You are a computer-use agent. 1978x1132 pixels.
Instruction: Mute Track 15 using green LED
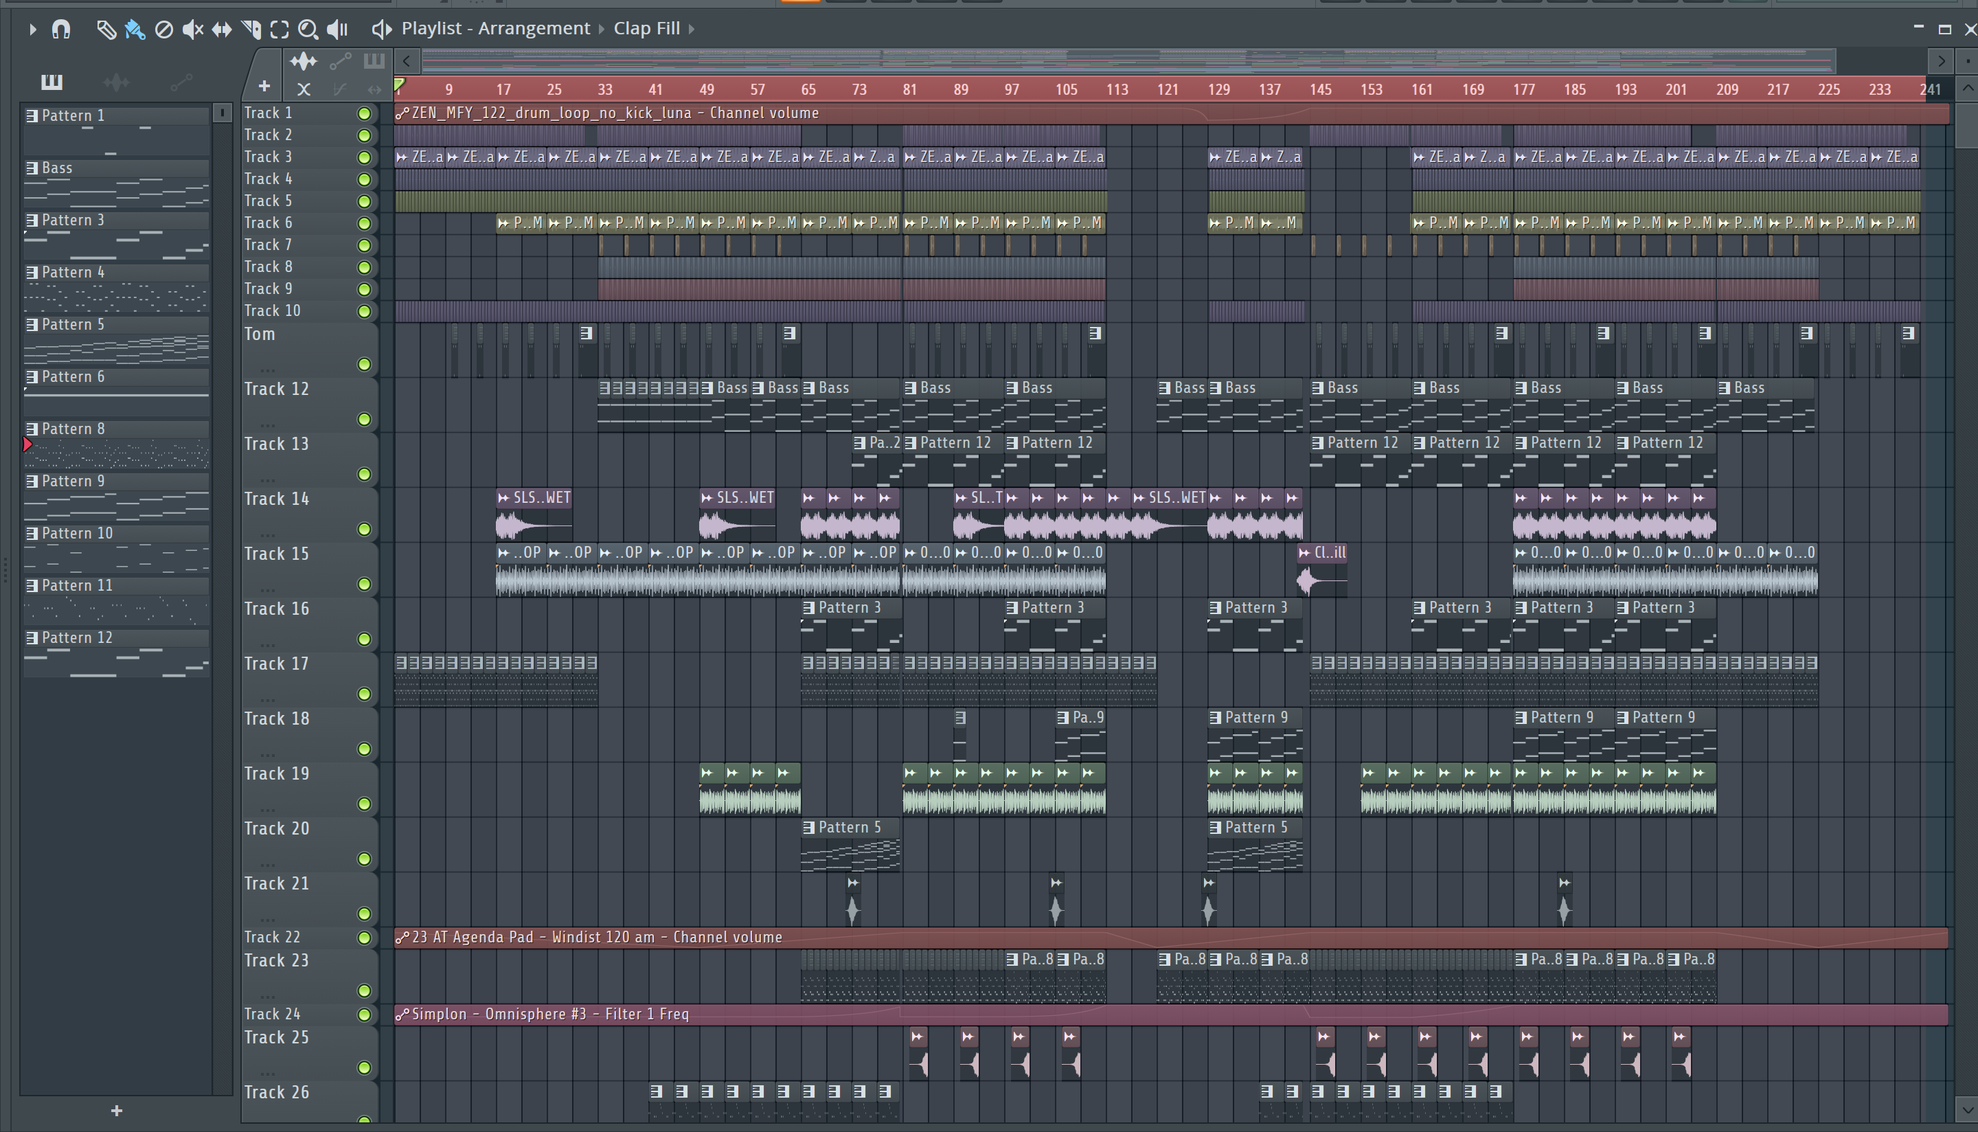[x=364, y=585]
